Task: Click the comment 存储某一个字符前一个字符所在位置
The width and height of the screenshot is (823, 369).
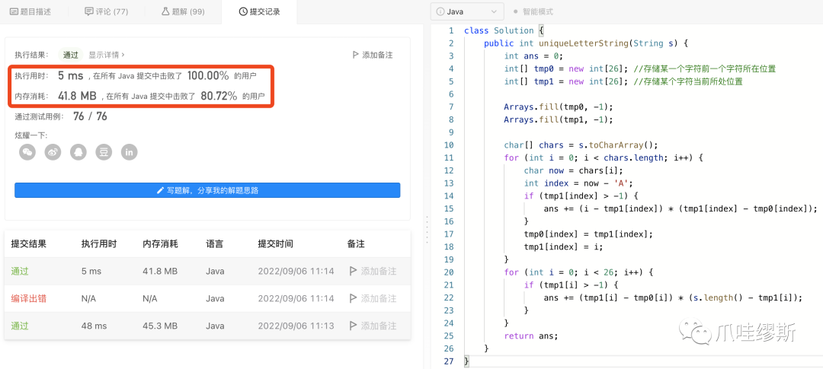Action: pyautogui.click(x=704, y=68)
